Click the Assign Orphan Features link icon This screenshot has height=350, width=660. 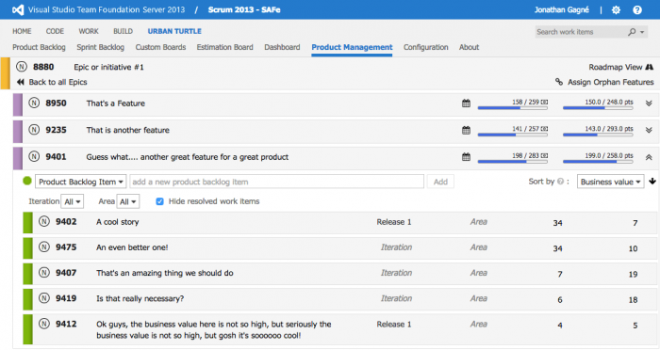coord(559,82)
